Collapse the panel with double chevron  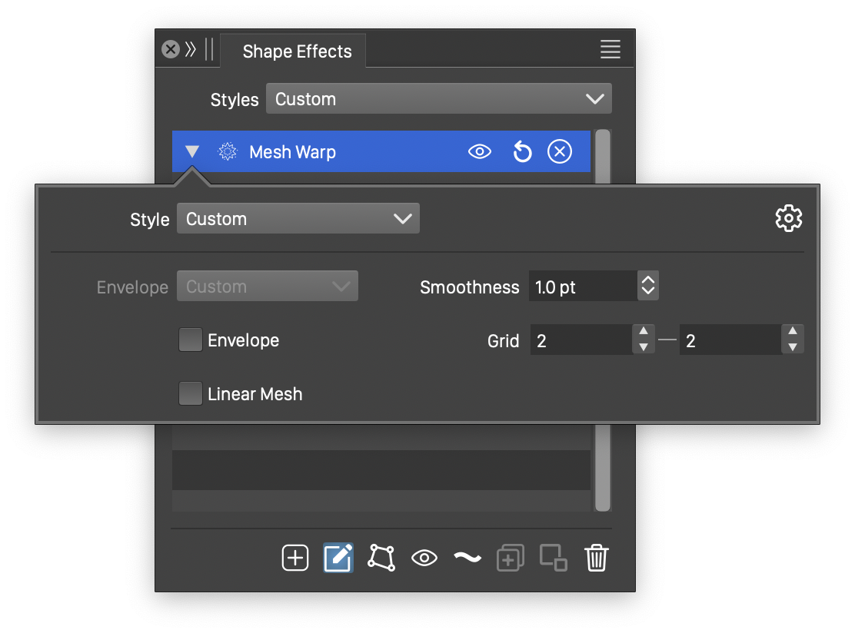tap(191, 50)
